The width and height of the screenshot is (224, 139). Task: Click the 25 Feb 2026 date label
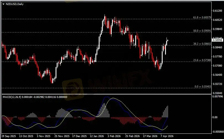tap(132, 136)
